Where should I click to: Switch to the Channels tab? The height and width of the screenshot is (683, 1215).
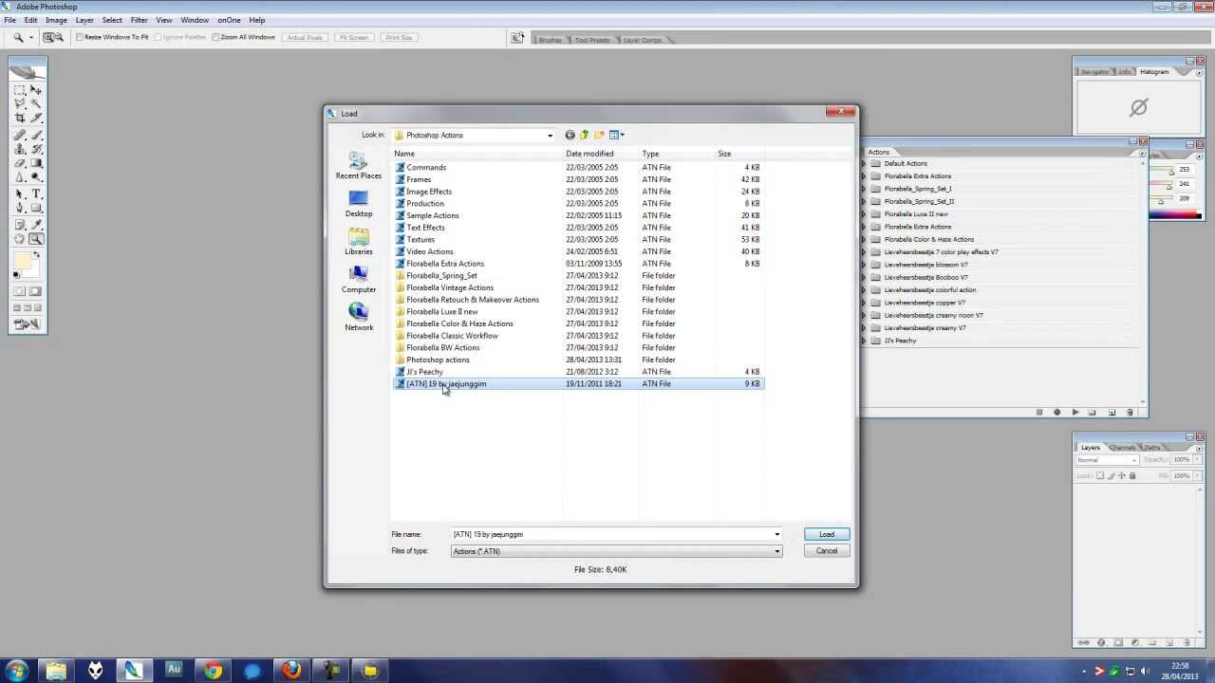coord(1122,447)
